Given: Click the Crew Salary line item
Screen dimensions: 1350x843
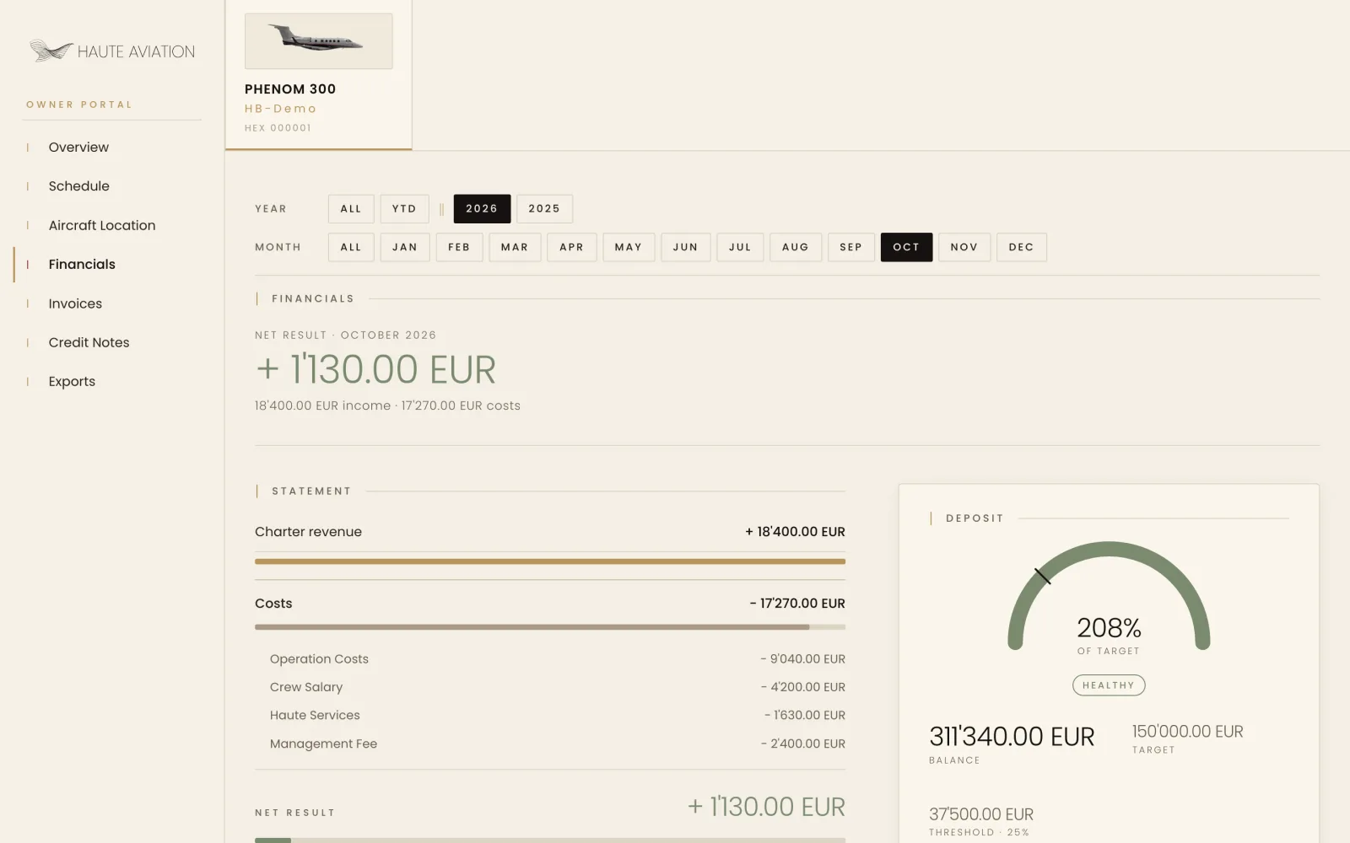Looking at the screenshot, I should (x=306, y=687).
